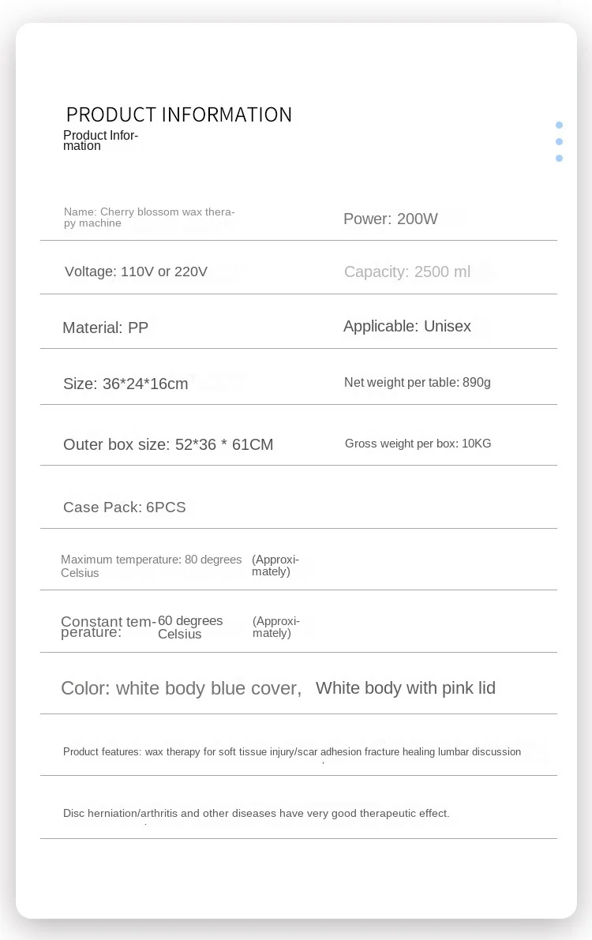Select the small Product Information subtitle
The height and width of the screenshot is (940, 592).
[x=100, y=140]
